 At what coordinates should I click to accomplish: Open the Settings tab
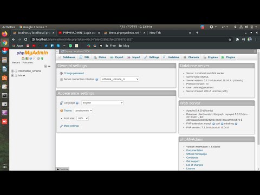point(152,57)
